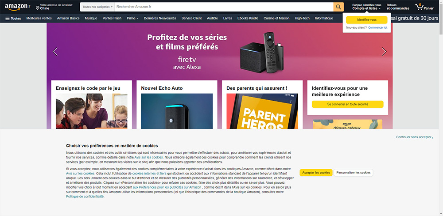Expand the Toutes nos catégories dropdown
443x216 pixels.
click(x=97, y=7)
